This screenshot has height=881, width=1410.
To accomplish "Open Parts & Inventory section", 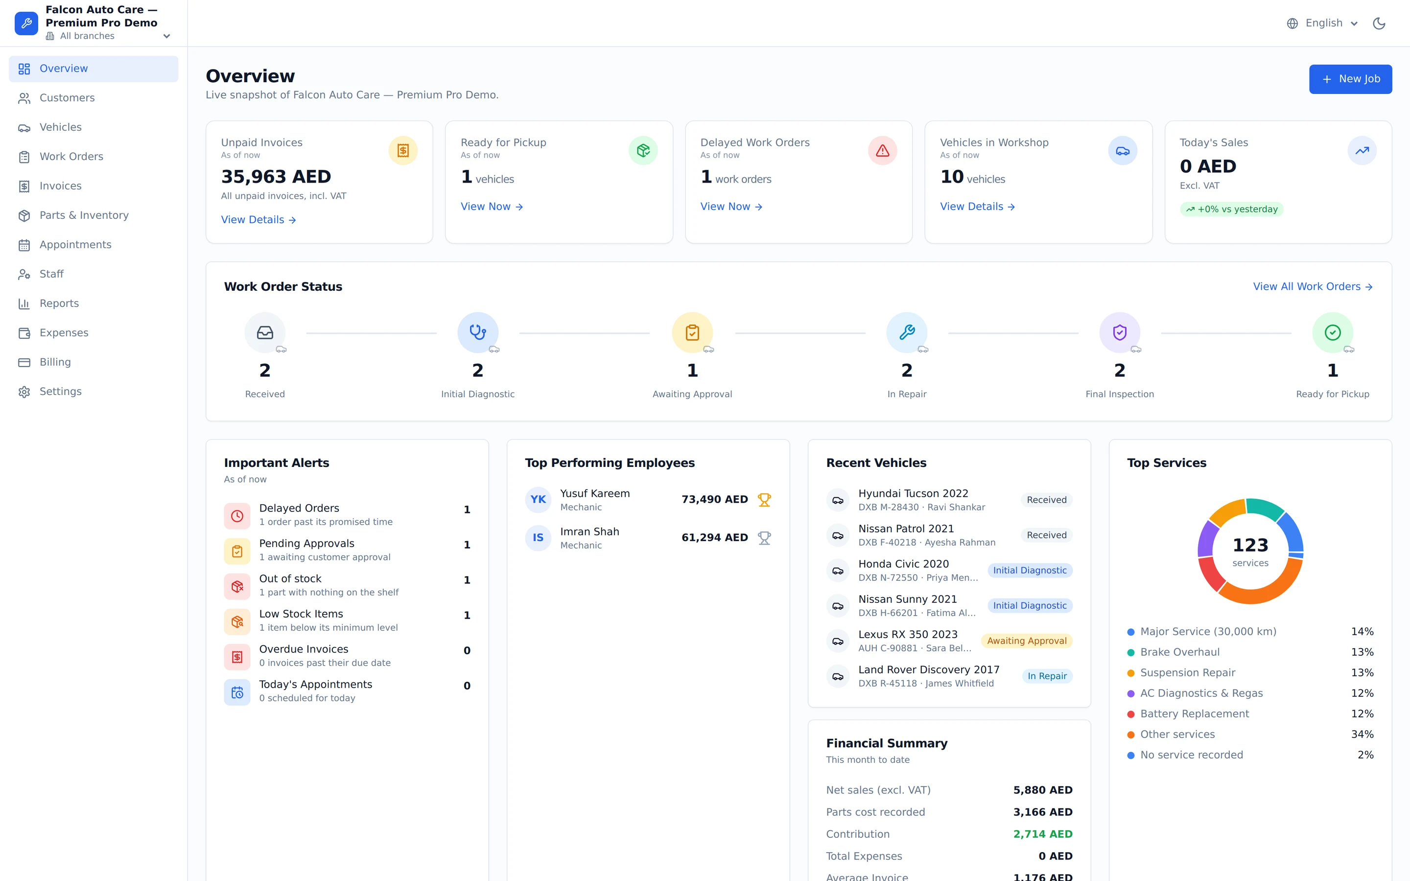I will click(93, 215).
